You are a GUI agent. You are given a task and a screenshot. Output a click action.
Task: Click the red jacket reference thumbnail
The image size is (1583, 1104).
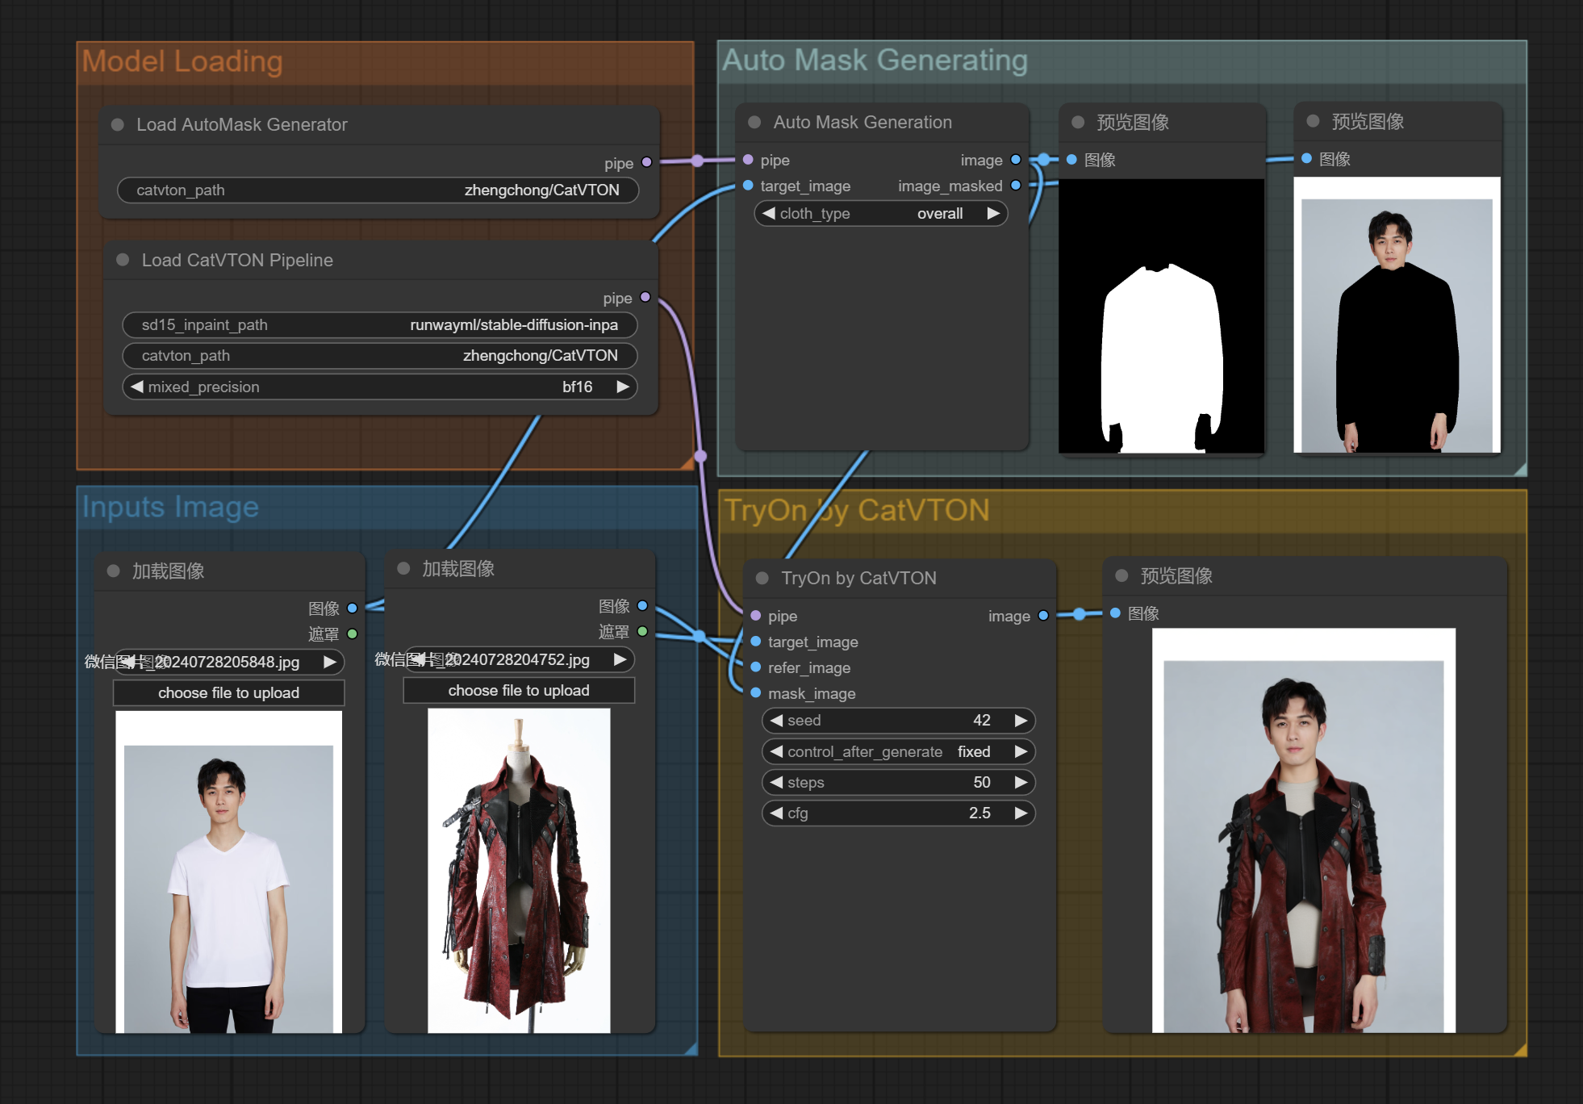point(519,870)
